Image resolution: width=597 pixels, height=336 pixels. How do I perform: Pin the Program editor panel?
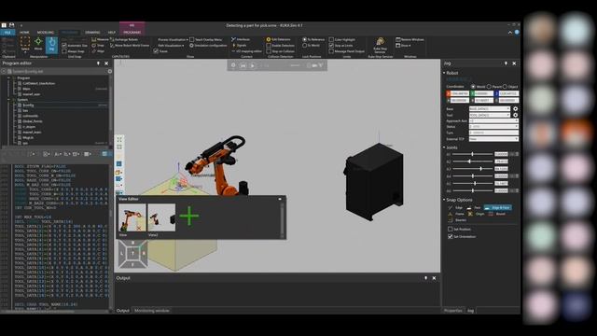click(98, 63)
